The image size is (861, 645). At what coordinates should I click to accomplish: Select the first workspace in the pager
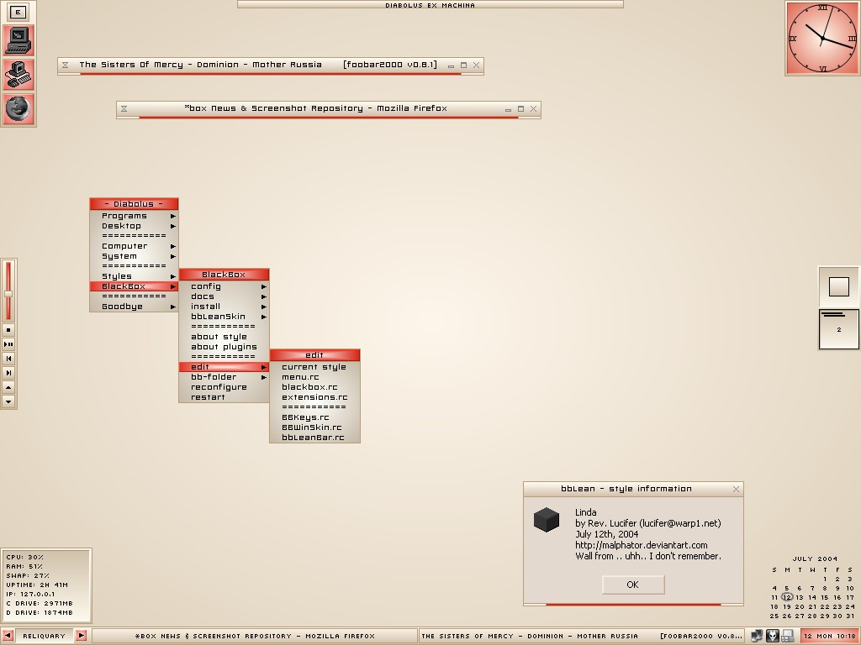838,287
